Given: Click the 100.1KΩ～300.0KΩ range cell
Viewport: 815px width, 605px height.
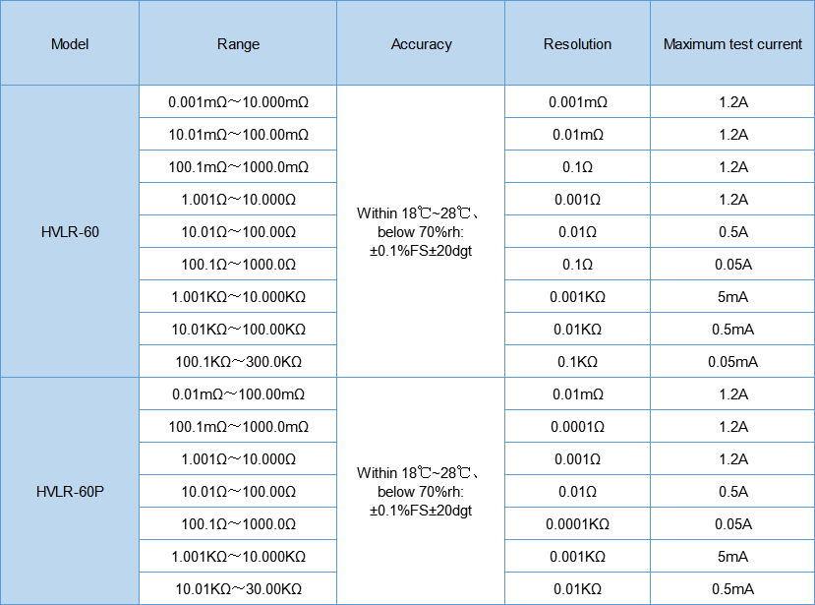Looking at the screenshot, I should coord(238,362).
